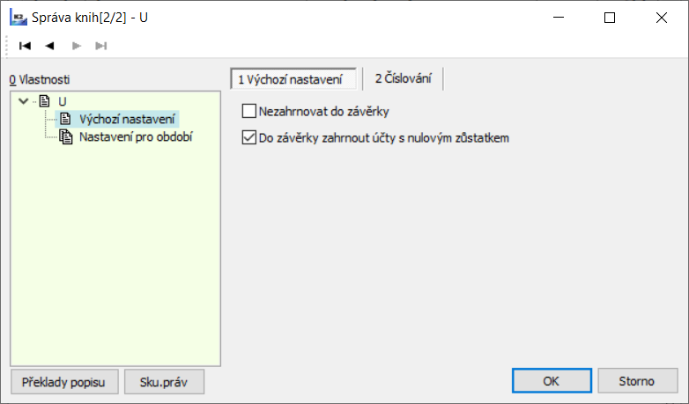The width and height of the screenshot is (689, 404).
Task: Click the Sku.práv button
Action: [x=165, y=381]
